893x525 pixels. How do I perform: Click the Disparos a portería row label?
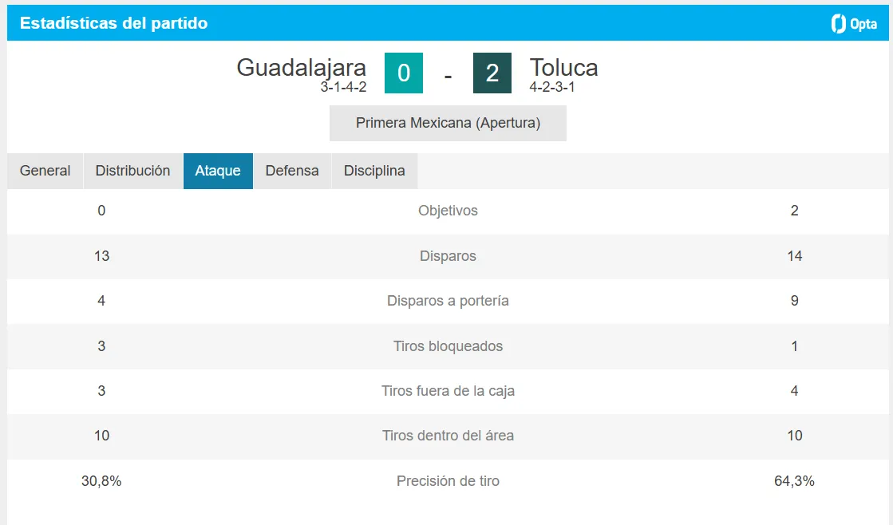pos(448,301)
